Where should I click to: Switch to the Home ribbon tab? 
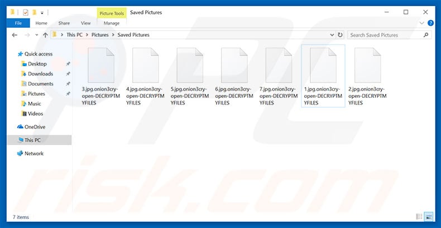(41, 23)
